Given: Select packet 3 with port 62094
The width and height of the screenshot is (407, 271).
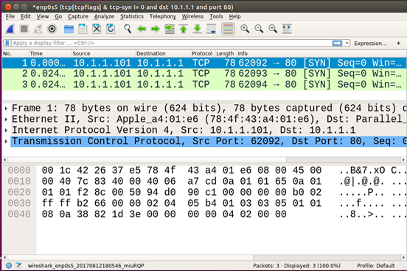Looking at the screenshot, I should pyautogui.click(x=204, y=84).
